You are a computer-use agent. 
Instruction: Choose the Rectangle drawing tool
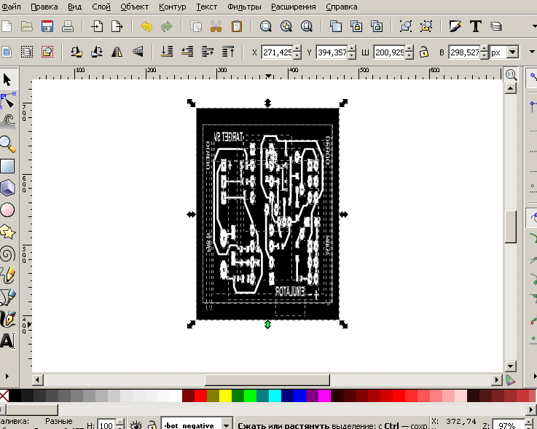pyautogui.click(x=7, y=166)
